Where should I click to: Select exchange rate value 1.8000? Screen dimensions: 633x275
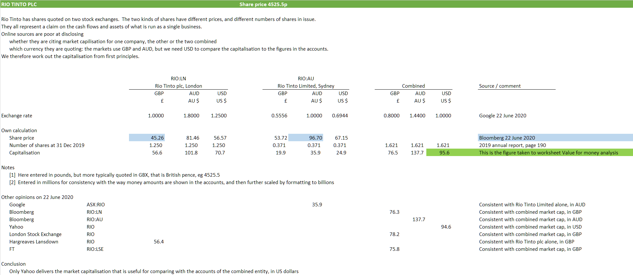click(x=191, y=115)
